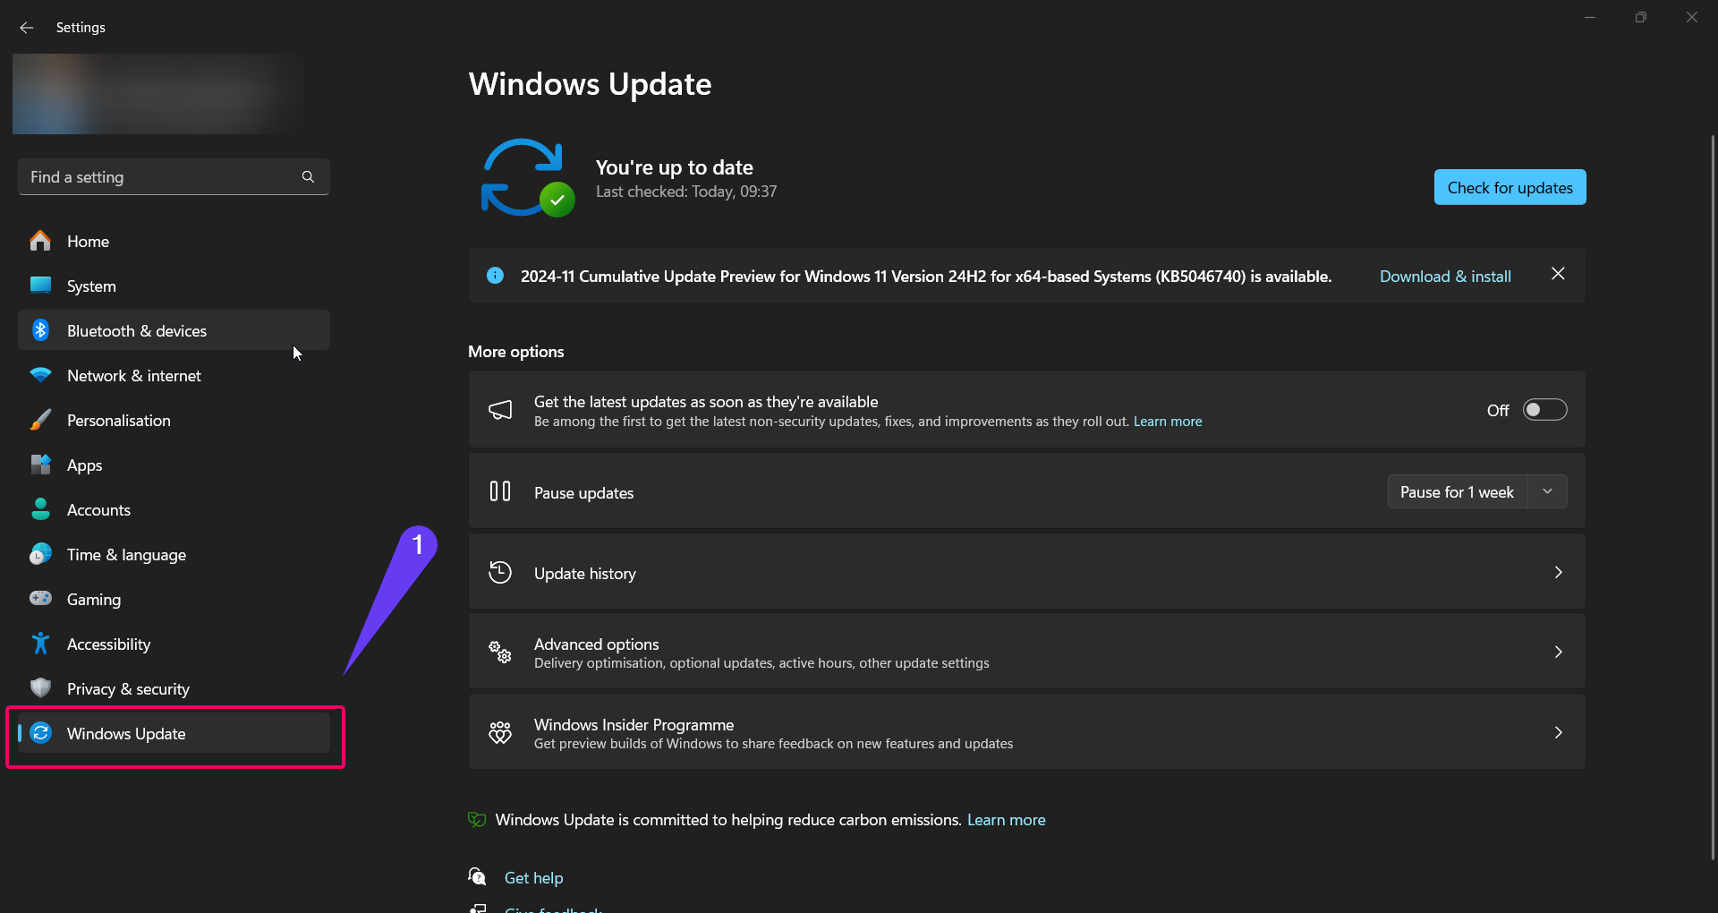Click the System monitor icon
The height and width of the screenshot is (913, 1718).
point(40,286)
